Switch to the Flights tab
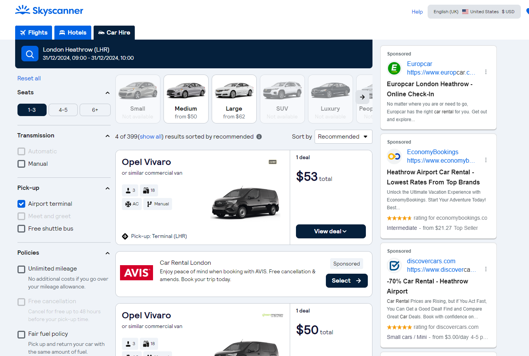This screenshot has width=529, height=356. tap(34, 33)
